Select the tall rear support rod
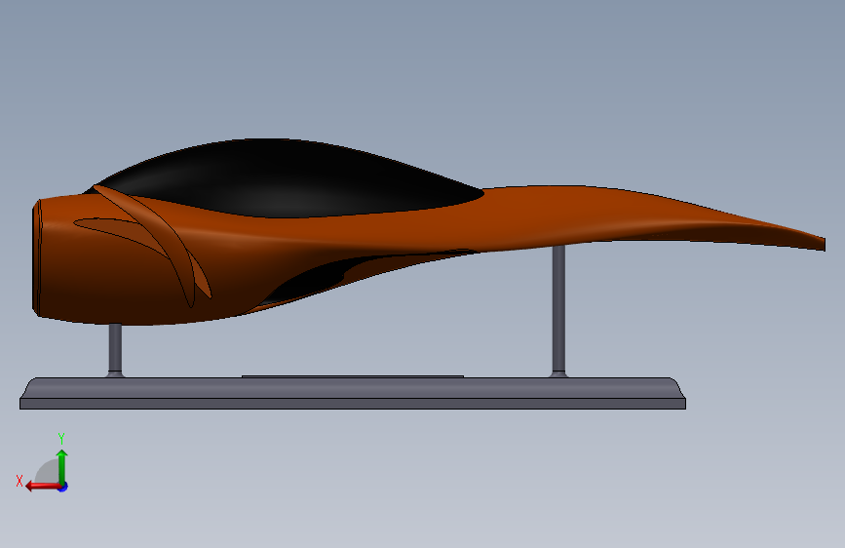The width and height of the screenshot is (845, 548). click(x=558, y=310)
